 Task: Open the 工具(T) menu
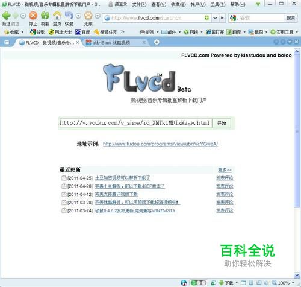(x=218, y=4)
